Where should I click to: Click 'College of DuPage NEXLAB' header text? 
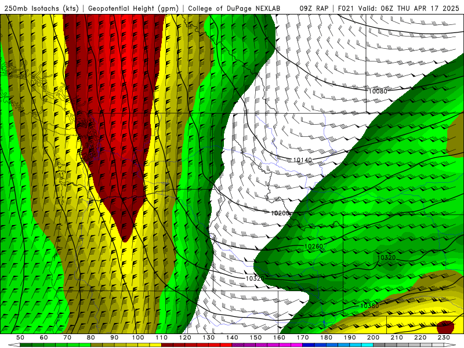click(234, 8)
